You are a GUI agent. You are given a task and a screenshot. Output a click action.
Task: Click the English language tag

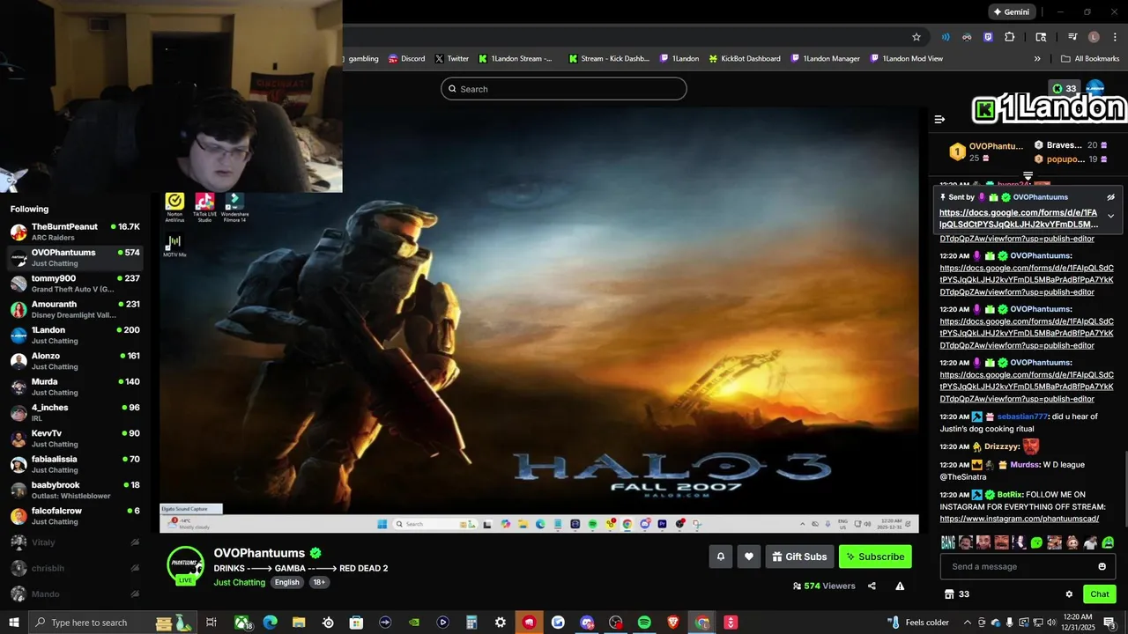click(286, 582)
